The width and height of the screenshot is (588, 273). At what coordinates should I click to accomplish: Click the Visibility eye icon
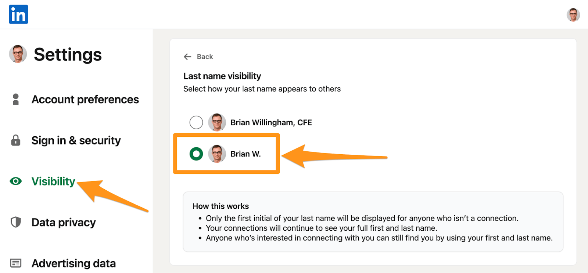[15, 181]
